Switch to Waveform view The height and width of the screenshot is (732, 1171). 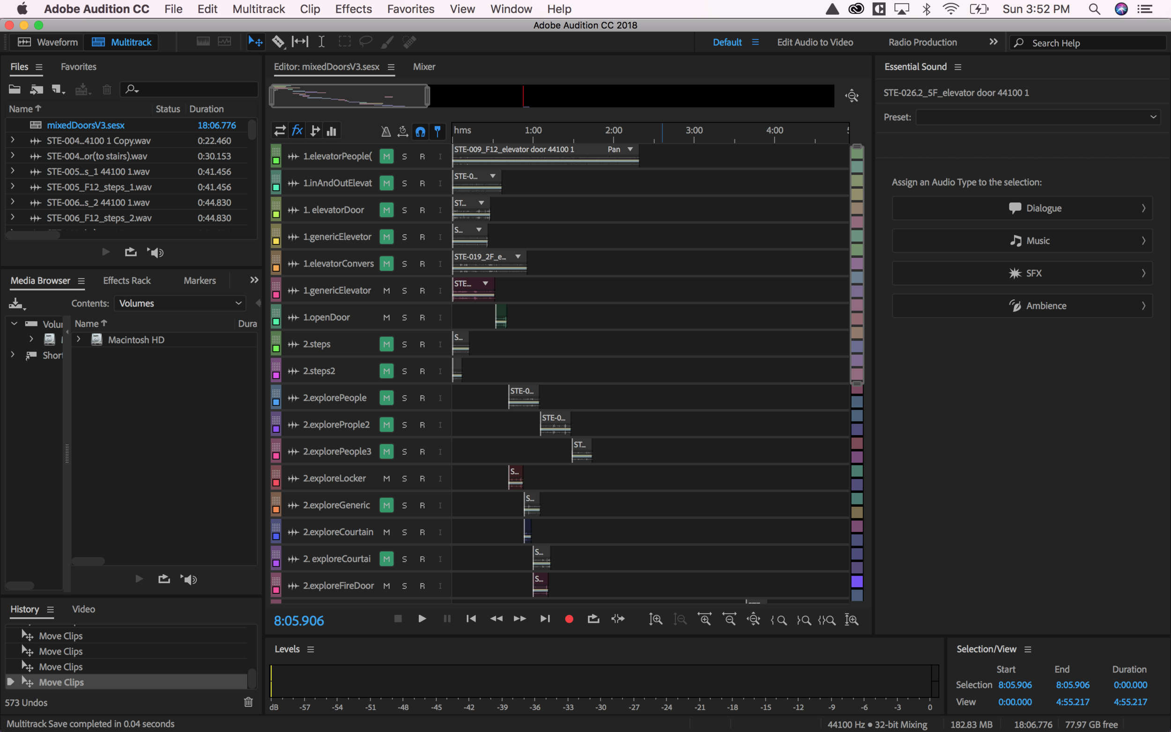(47, 42)
